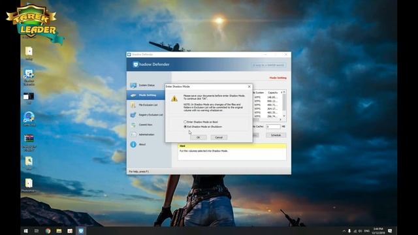Image resolution: width=418 pixels, height=235 pixels.
Task: Open the Action Center notifications icon
Action: (x=390, y=231)
